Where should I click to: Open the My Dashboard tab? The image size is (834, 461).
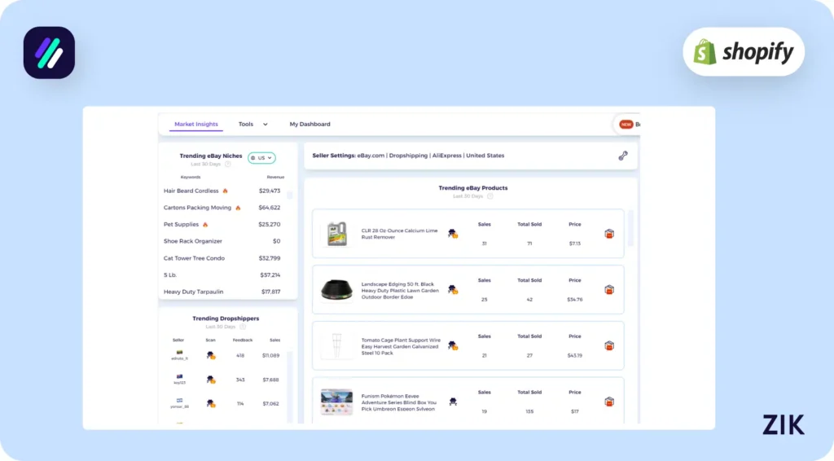point(309,125)
